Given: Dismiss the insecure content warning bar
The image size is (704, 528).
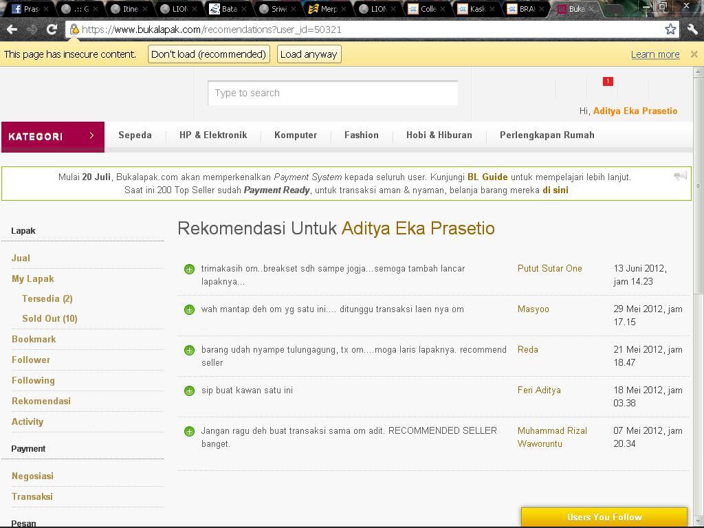Looking at the screenshot, I should 694,54.
